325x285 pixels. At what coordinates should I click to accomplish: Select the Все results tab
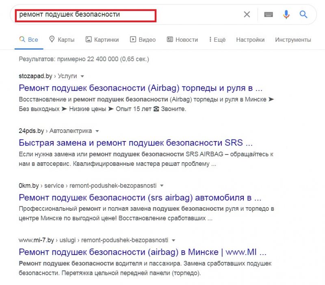(29, 40)
